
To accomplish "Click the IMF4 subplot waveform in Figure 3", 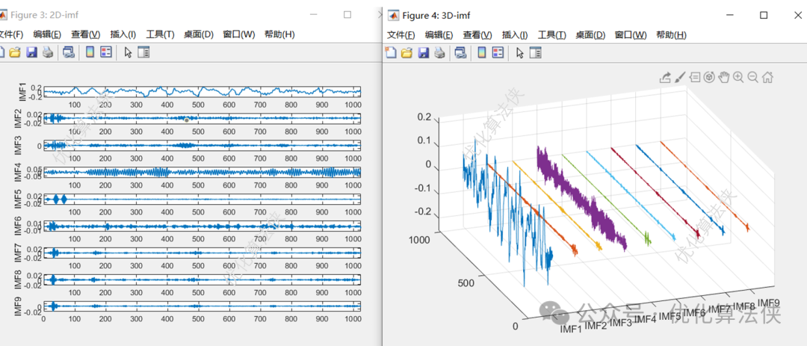I will coord(202,172).
